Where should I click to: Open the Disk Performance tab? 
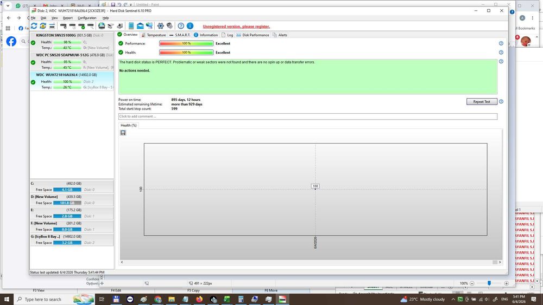(x=253, y=35)
